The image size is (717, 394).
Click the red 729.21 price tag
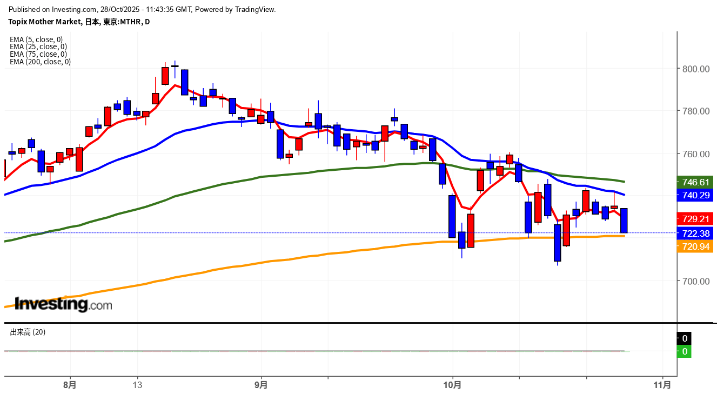point(695,219)
